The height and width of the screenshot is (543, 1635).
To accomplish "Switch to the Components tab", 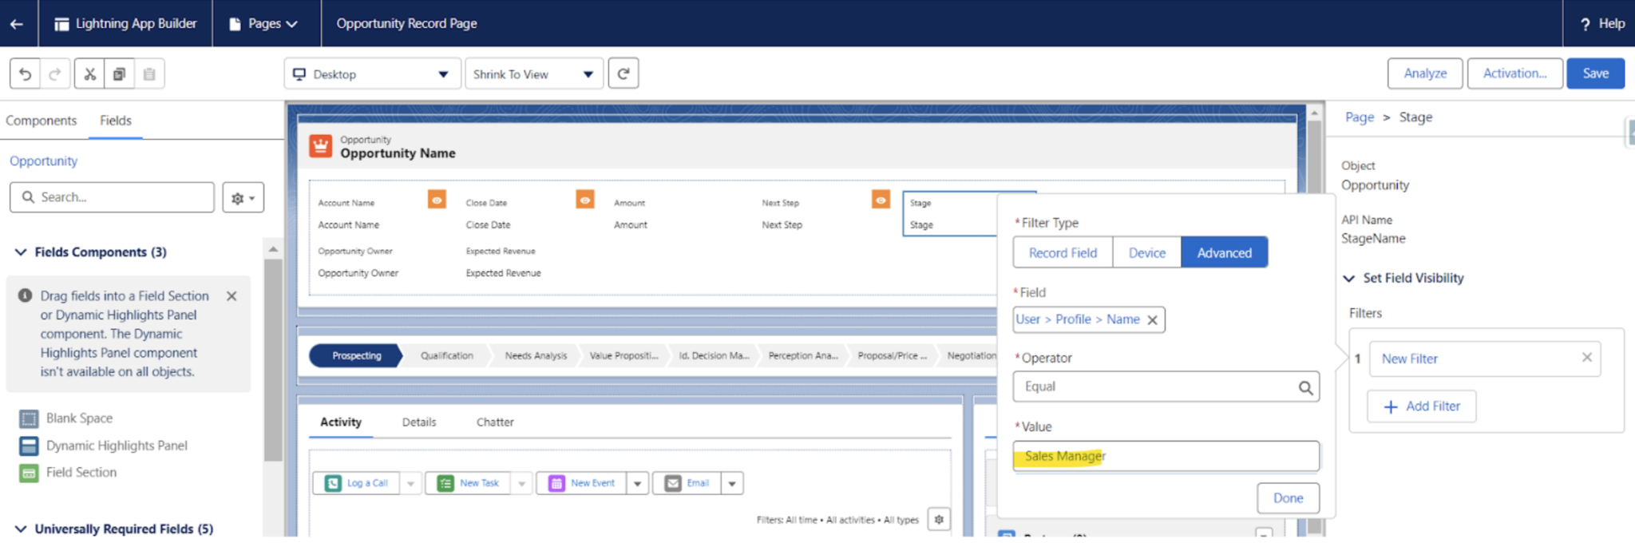I will [x=42, y=121].
